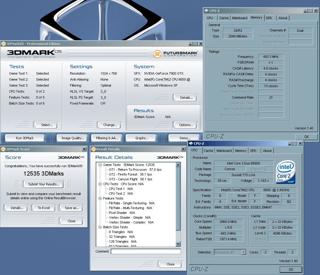This screenshot has height=275, width=320.
Task: Open the Graphs dialog
Action: pos(142,138)
